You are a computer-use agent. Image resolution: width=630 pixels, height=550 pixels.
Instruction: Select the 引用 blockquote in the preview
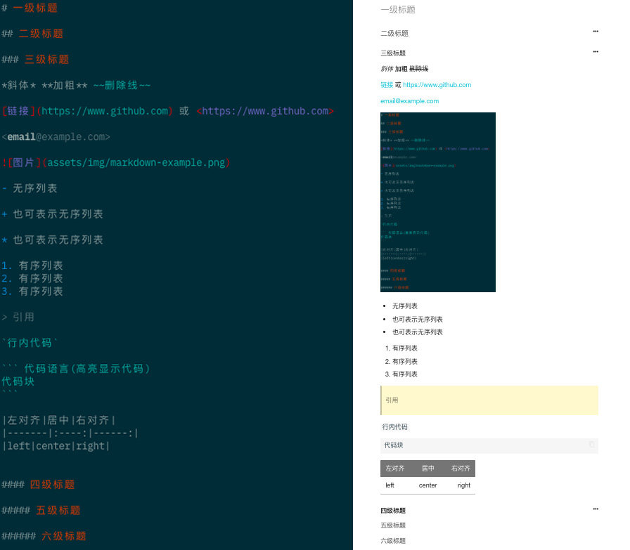point(394,399)
